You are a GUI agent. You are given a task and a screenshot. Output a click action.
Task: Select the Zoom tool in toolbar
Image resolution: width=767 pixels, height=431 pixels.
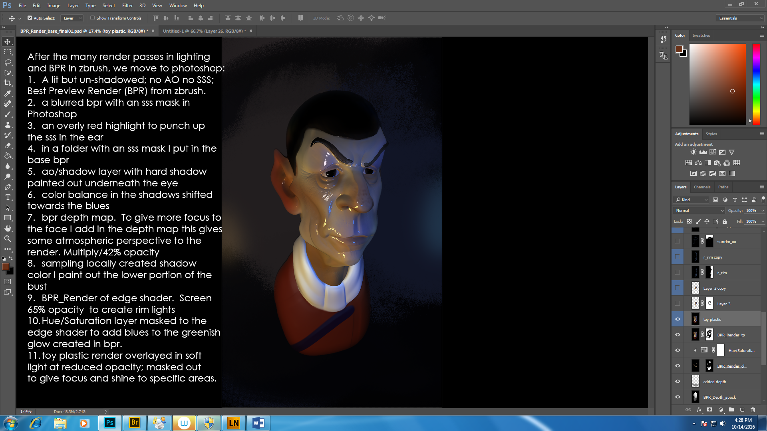pyautogui.click(x=8, y=239)
